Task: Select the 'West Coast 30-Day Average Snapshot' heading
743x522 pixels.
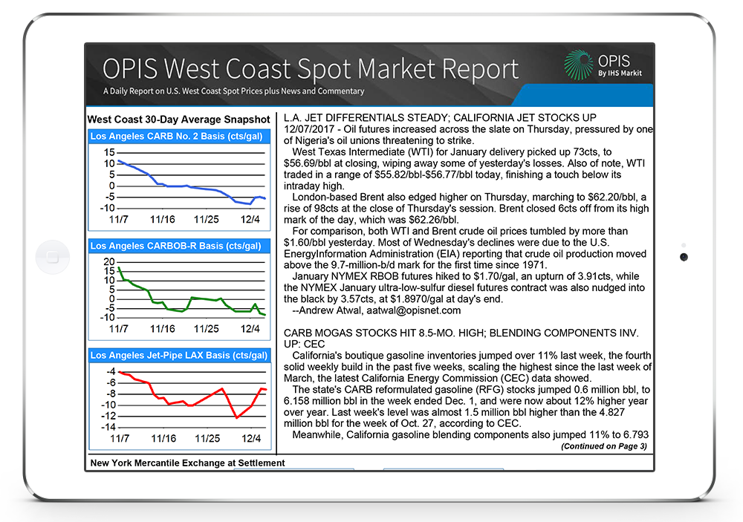Action: 178,120
